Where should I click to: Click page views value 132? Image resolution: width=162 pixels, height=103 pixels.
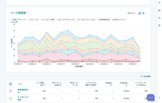coord(44,98)
